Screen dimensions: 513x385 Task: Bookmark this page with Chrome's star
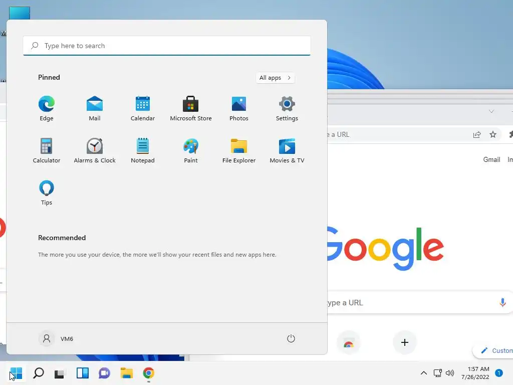pyautogui.click(x=493, y=134)
